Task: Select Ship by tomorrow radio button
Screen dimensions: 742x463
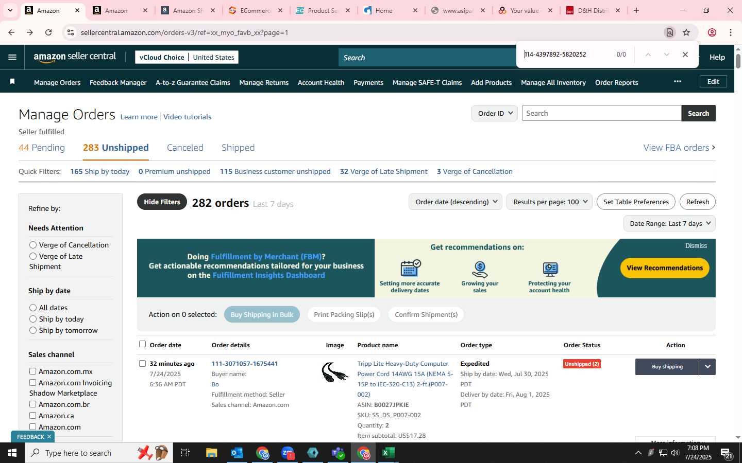Action: 33,330
